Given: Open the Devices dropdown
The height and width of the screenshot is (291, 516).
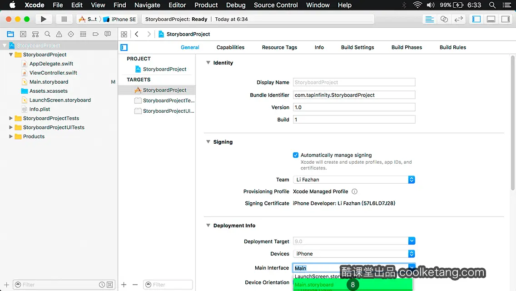Looking at the screenshot, I should (x=354, y=254).
